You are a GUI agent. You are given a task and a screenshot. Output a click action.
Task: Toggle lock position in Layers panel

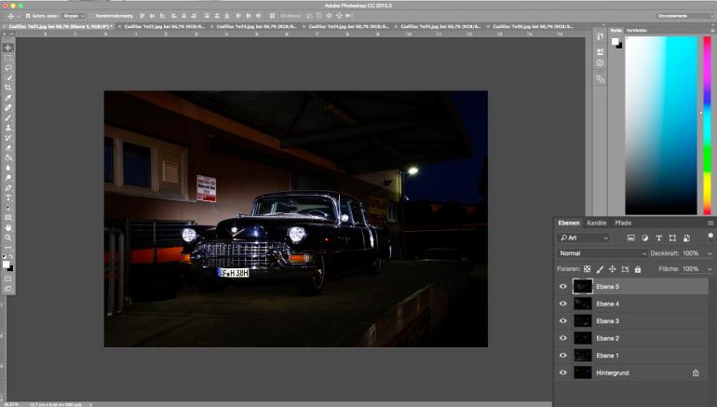[x=613, y=269]
